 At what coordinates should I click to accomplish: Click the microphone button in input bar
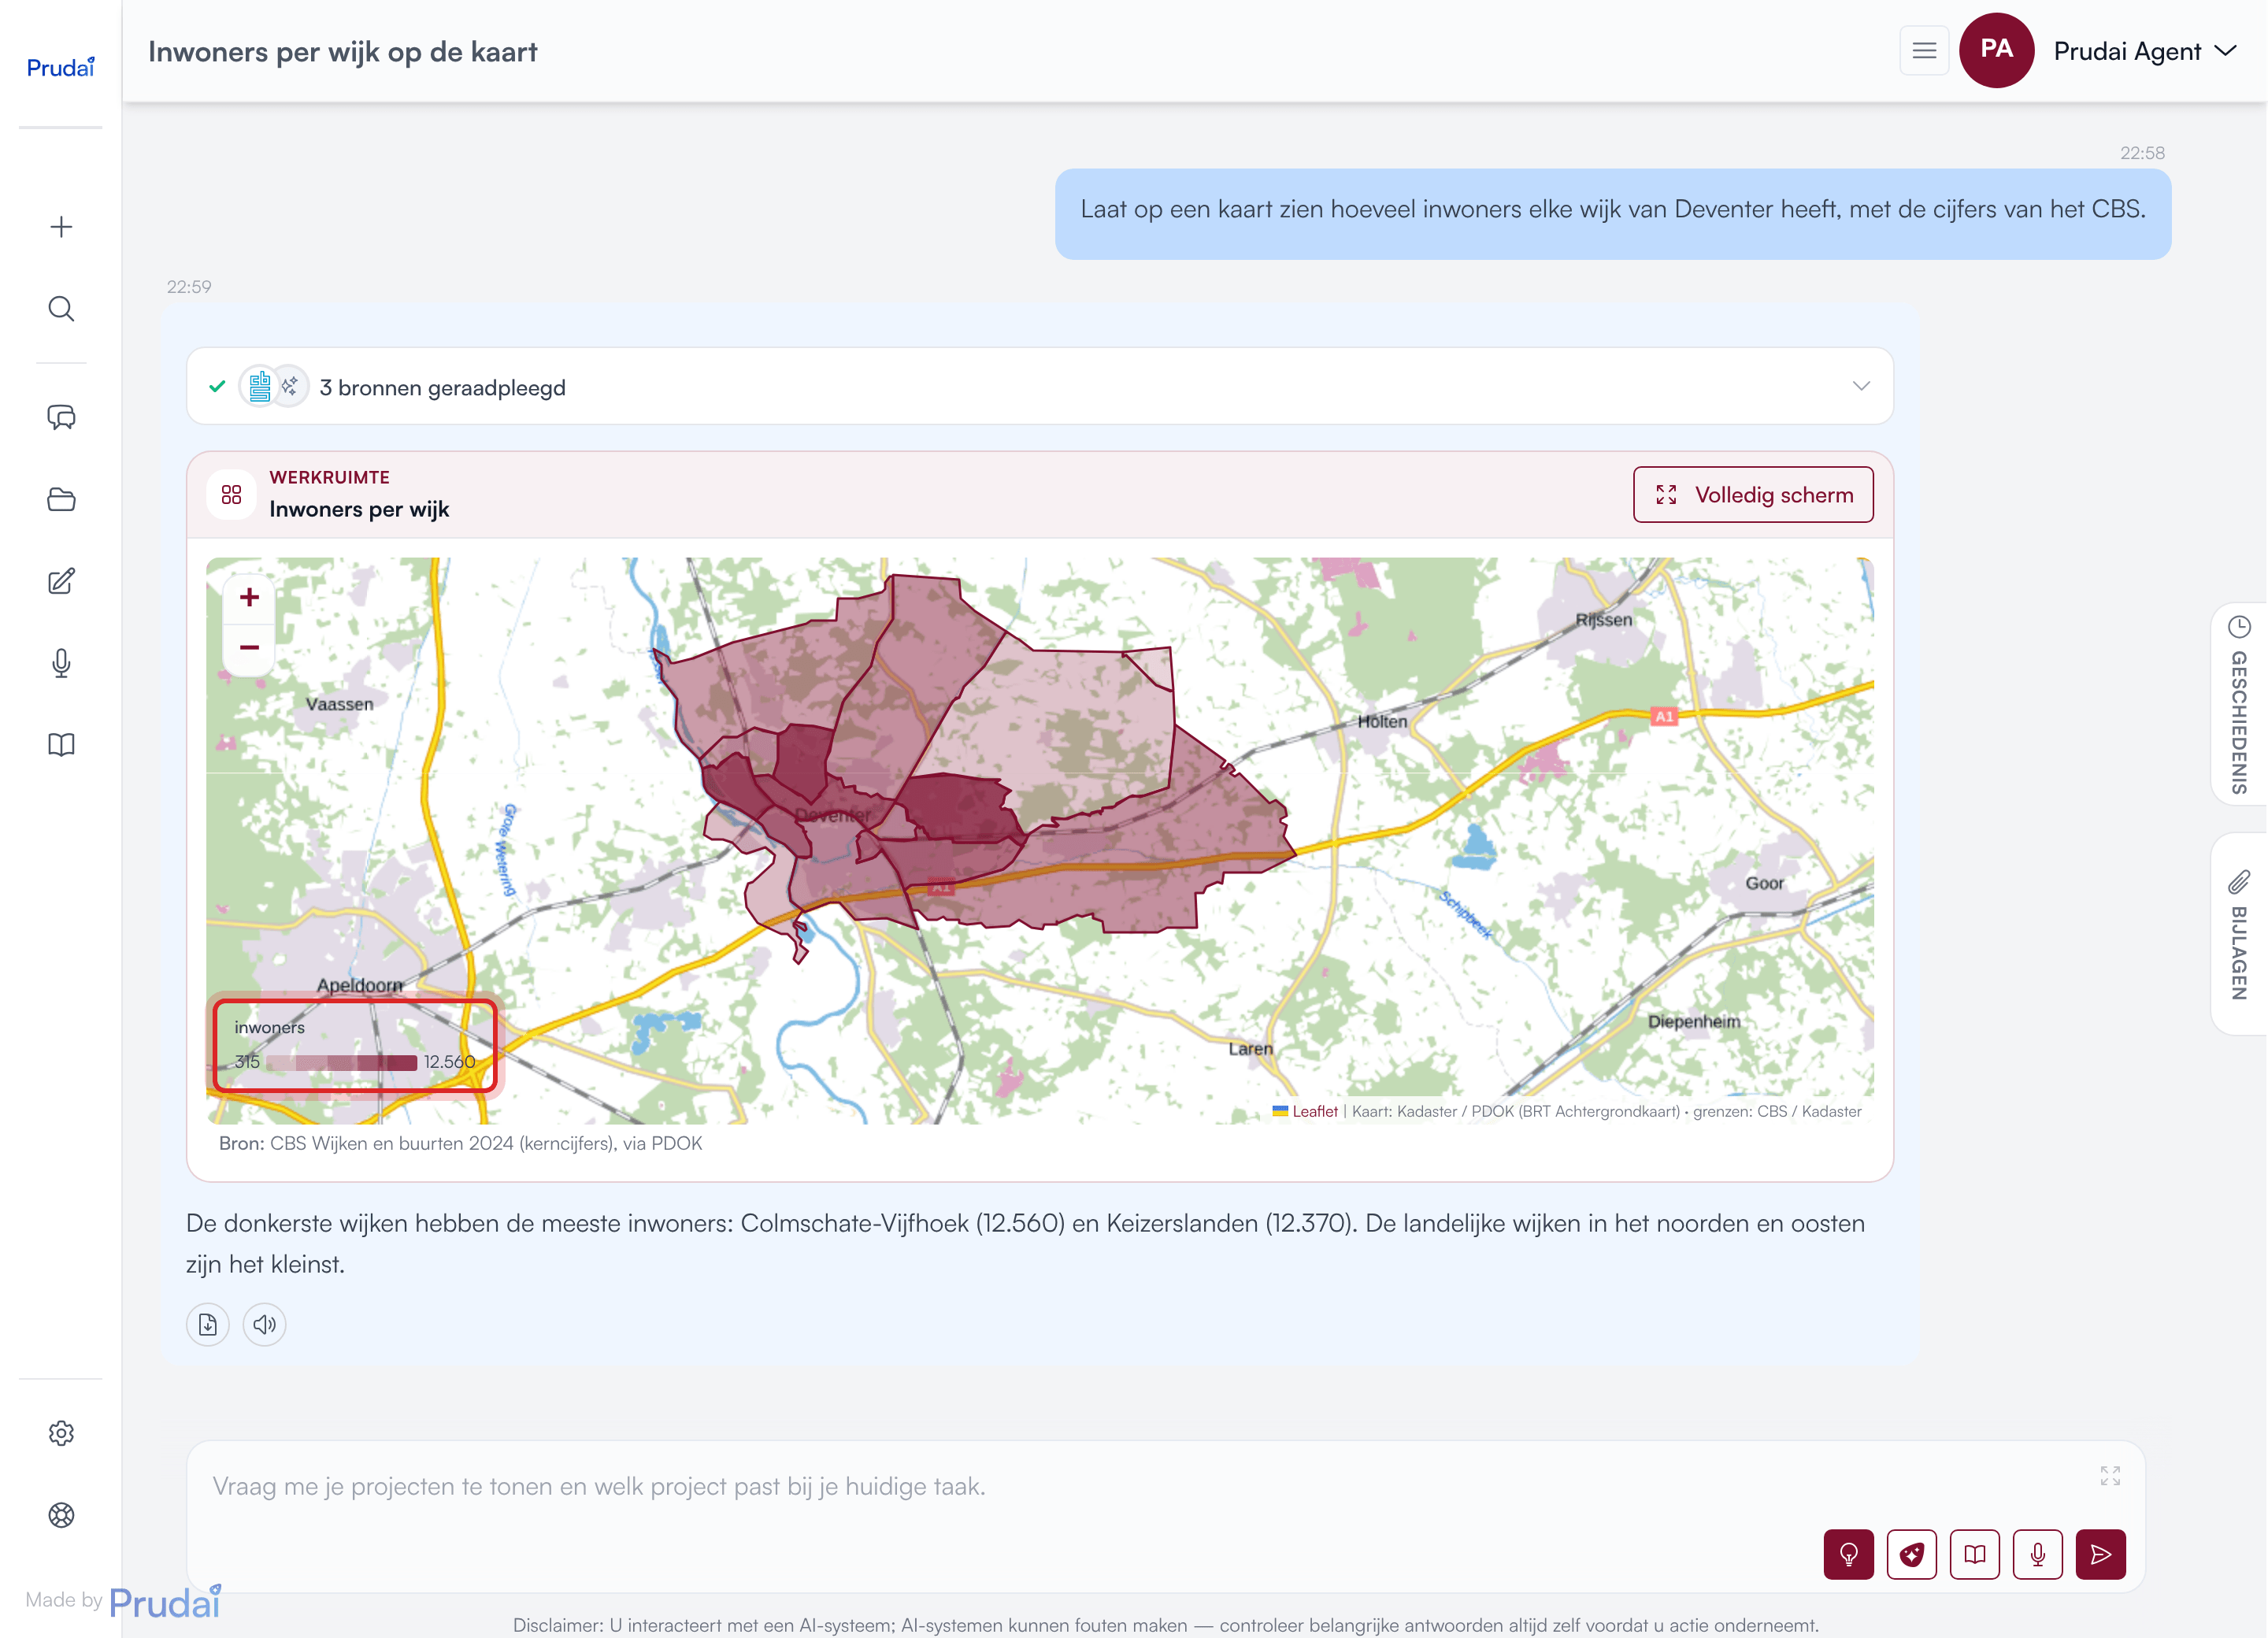pos(2037,1554)
